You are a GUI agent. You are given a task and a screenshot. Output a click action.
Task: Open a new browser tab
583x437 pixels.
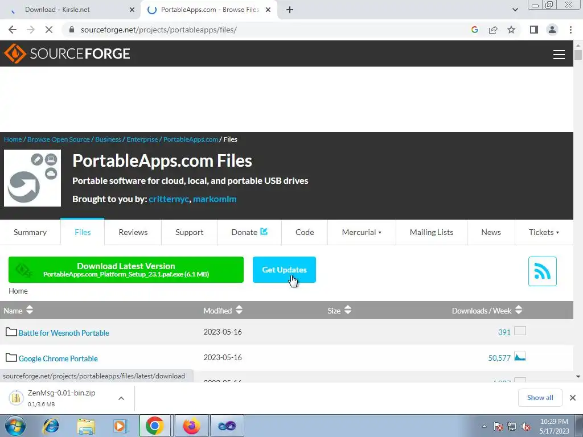[x=290, y=10]
